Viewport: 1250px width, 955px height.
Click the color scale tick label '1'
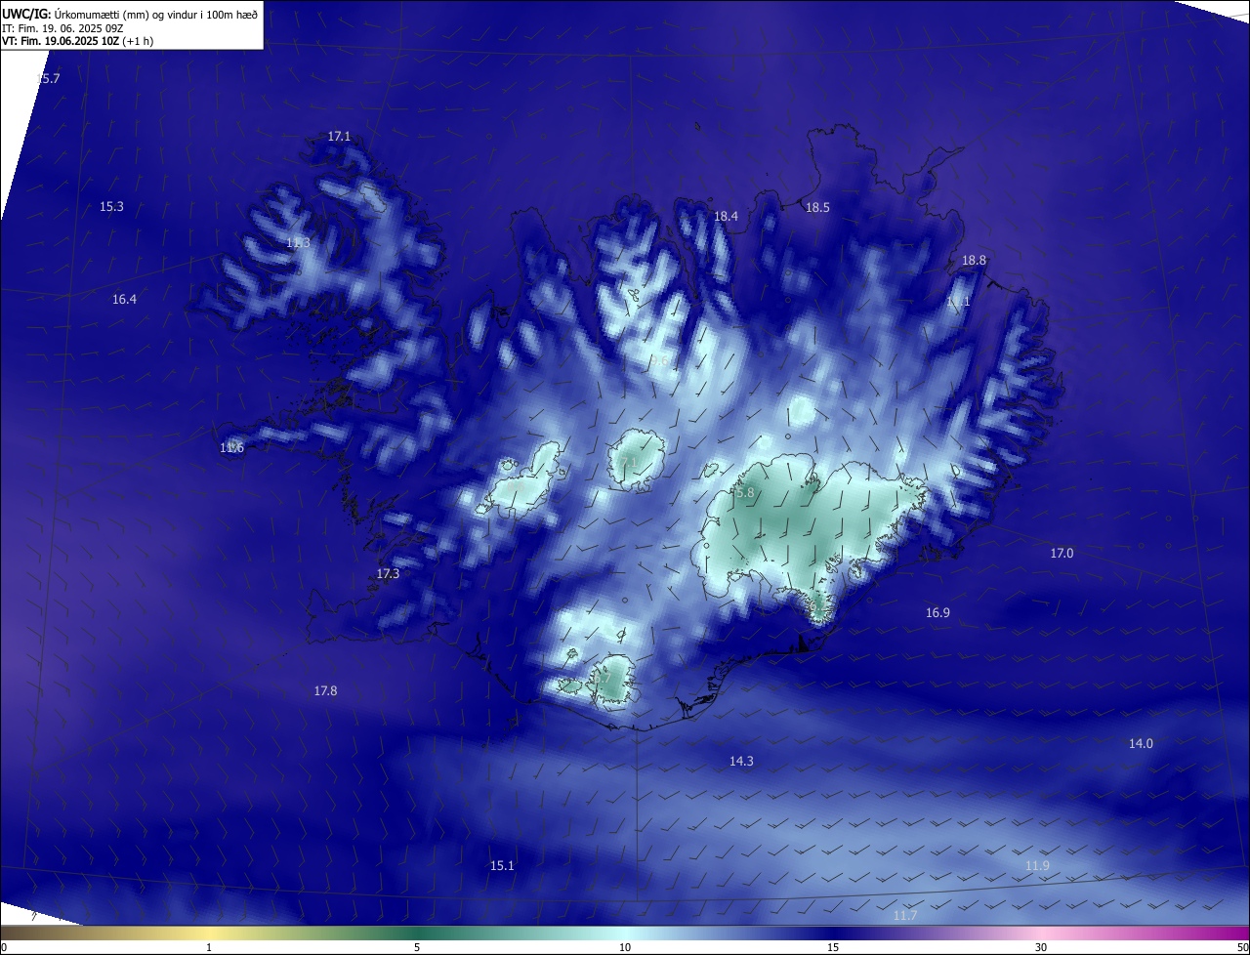click(209, 947)
